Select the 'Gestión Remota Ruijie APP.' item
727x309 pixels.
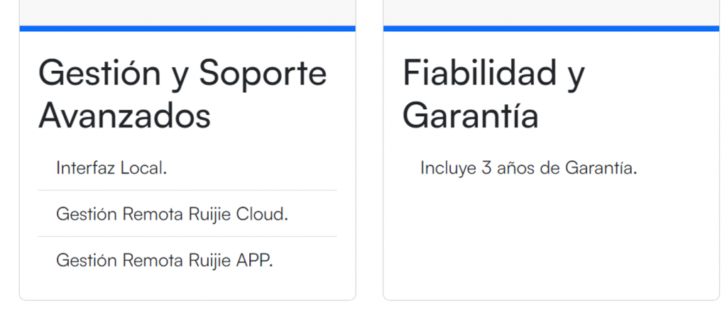[164, 259]
